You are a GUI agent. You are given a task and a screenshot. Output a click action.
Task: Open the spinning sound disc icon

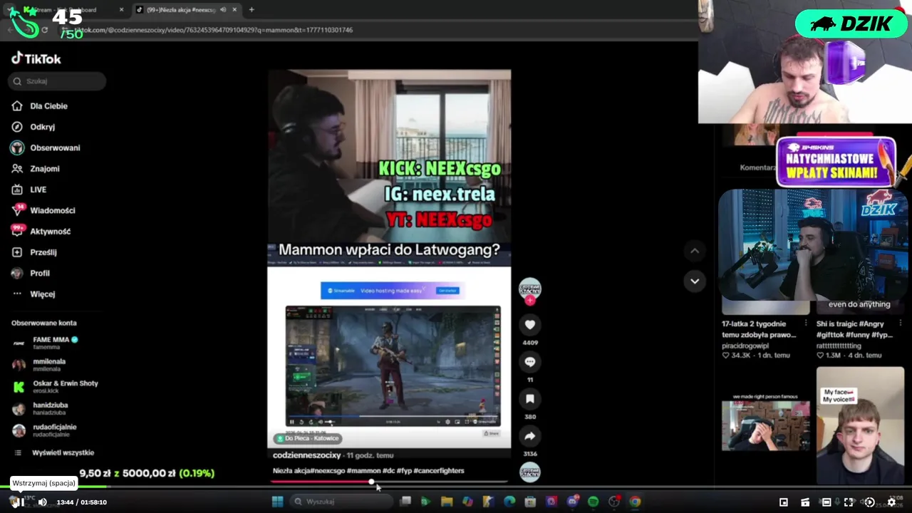pyautogui.click(x=529, y=472)
